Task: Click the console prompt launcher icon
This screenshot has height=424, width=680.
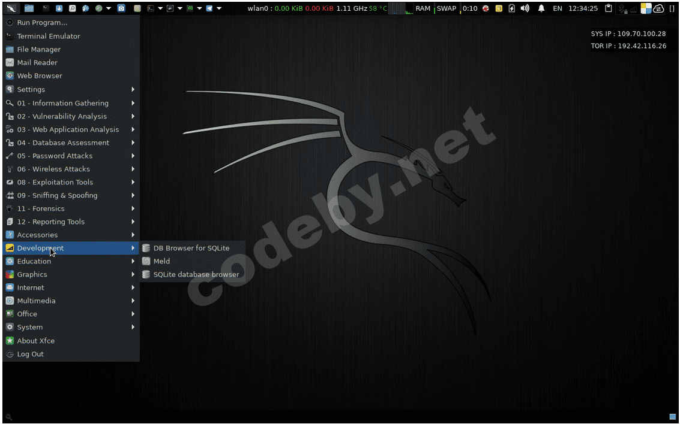Action: [x=151, y=8]
